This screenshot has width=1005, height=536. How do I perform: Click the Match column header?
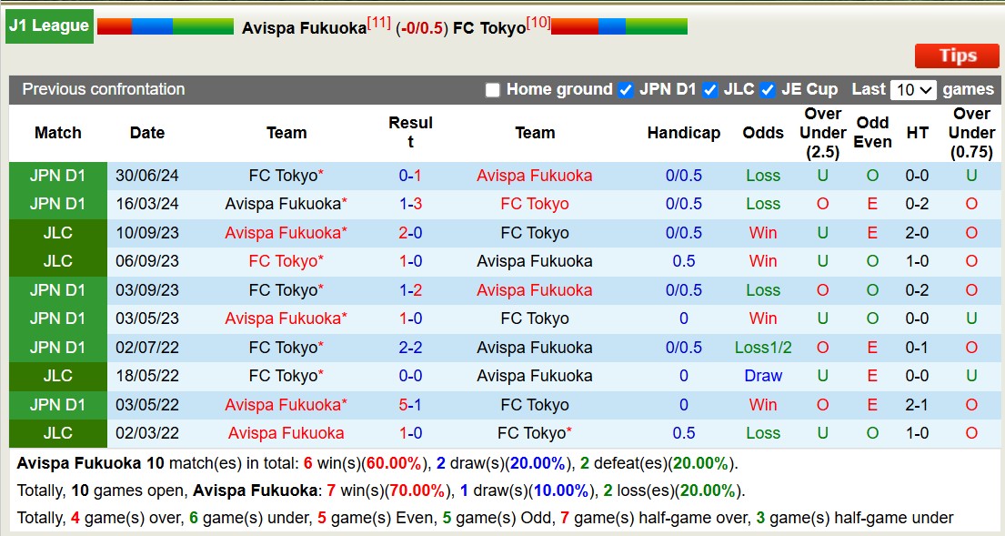[x=57, y=133]
